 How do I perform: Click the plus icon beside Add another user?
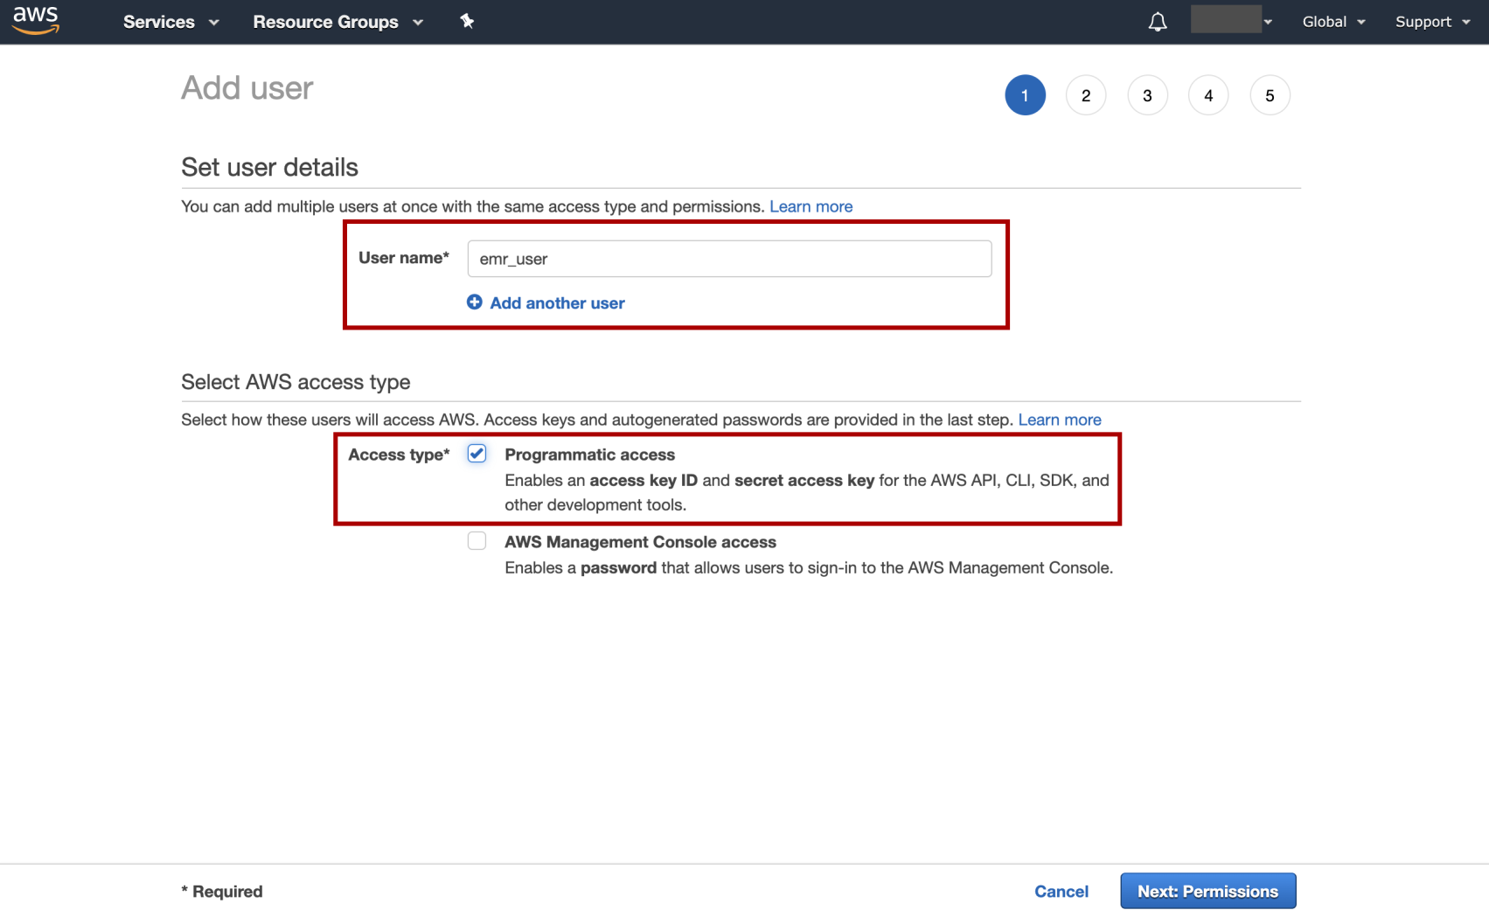[474, 302]
